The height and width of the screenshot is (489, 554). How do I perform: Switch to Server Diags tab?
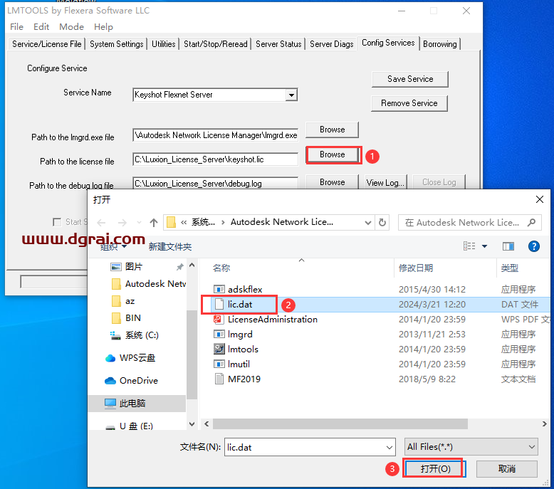[331, 44]
